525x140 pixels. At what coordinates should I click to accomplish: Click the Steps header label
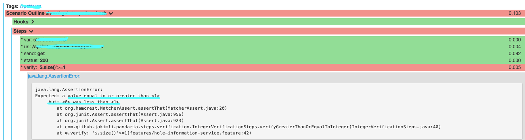tap(20, 31)
